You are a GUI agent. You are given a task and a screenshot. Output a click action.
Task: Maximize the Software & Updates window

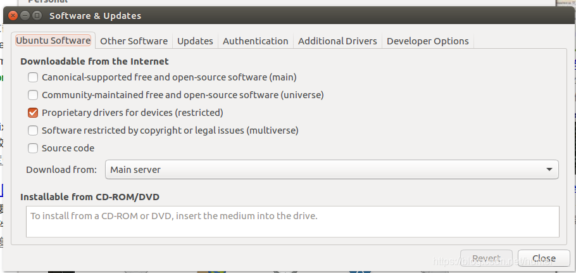(x=37, y=15)
